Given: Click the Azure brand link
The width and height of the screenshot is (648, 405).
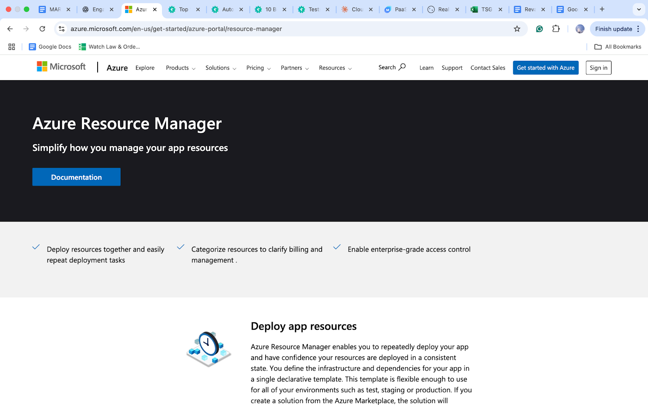Looking at the screenshot, I should (117, 68).
